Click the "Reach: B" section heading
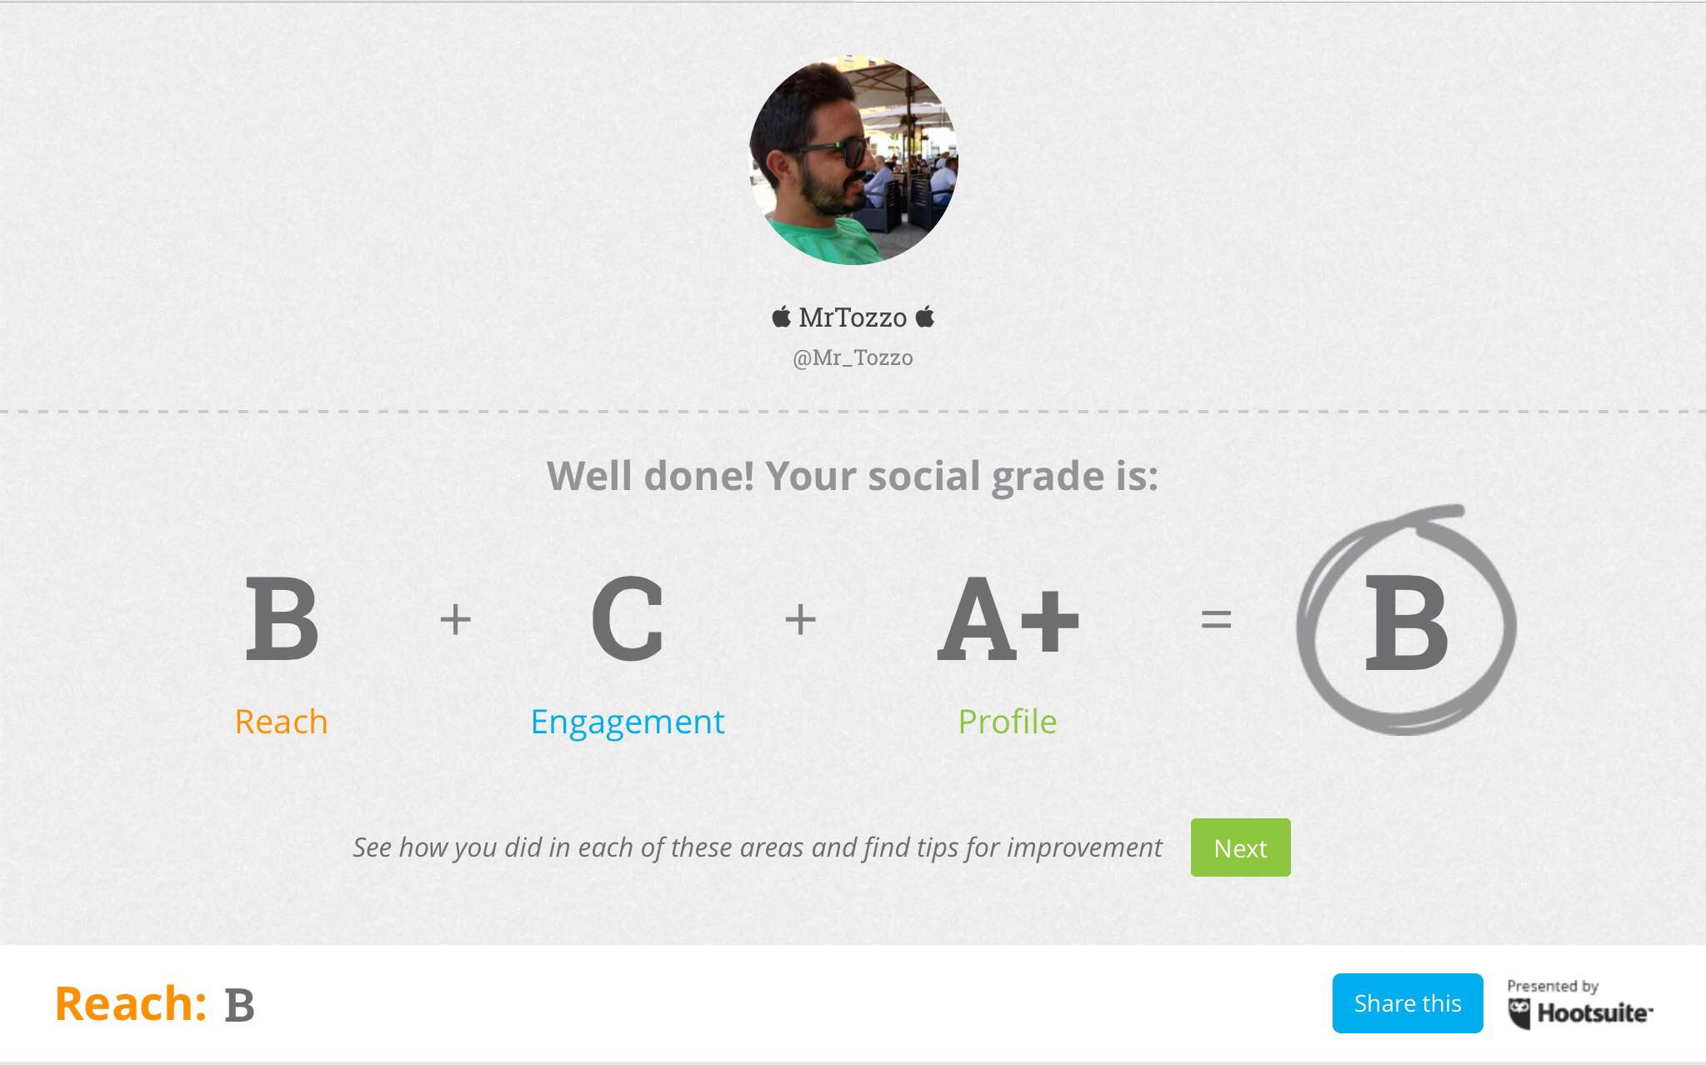The width and height of the screenshot is (1706, 1065). [155, 1003]
